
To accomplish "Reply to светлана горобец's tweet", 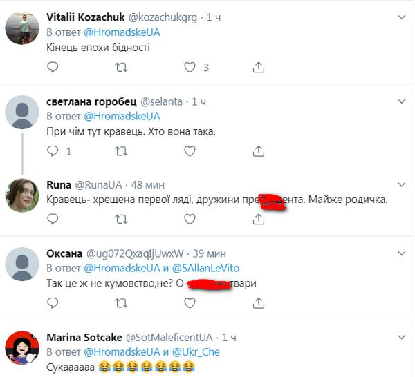I will pyautogui.click(x=53, y=151).
